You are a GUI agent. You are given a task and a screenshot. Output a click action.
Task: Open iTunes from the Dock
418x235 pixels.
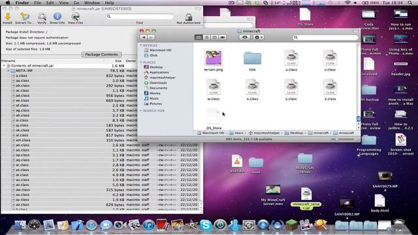coord(148,225)
